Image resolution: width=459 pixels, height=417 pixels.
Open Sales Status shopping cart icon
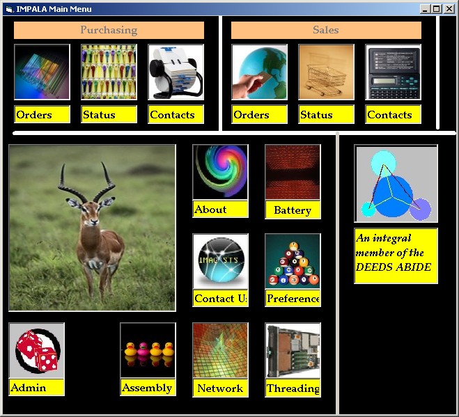point(326,72)
